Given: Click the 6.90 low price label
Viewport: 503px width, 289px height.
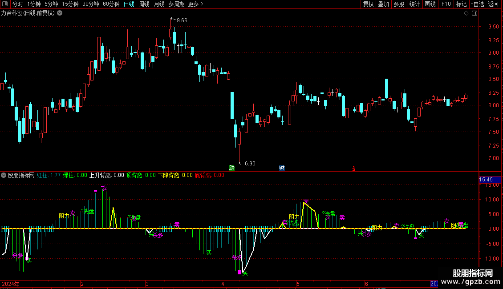Looking at the screenshot, I should coord(250,164).
